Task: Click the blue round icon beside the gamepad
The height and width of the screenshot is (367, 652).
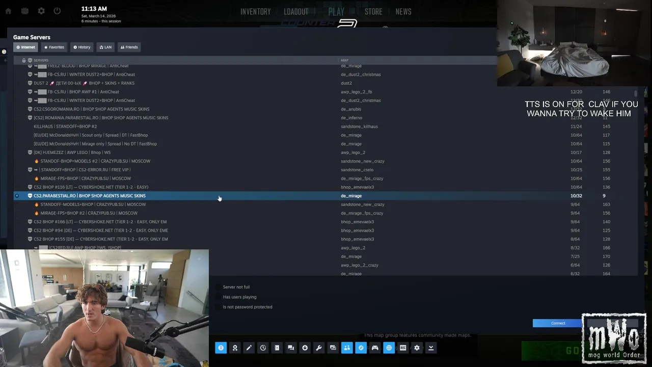Action: [x=361, y=348]
